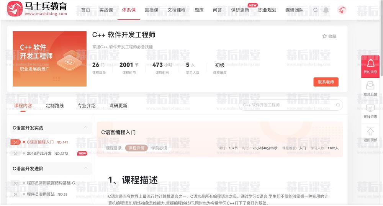Click the 2001 节 课程时节 stat
Image resolution: width=383 pixels, height=206 pixels.
click(129, 68)
